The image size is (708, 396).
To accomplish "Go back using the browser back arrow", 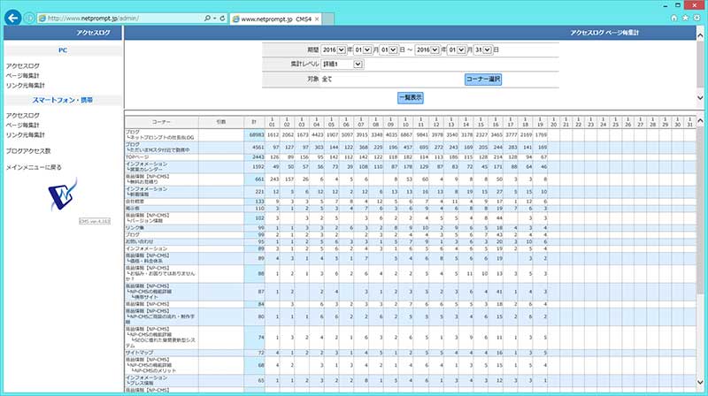I will [13, 18].
